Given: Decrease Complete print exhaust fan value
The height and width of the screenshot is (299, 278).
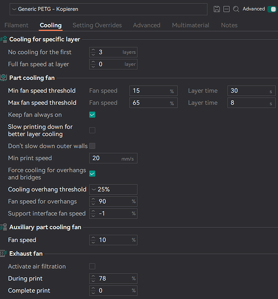Looking at the screenshot, I should [x=93, y=293].
